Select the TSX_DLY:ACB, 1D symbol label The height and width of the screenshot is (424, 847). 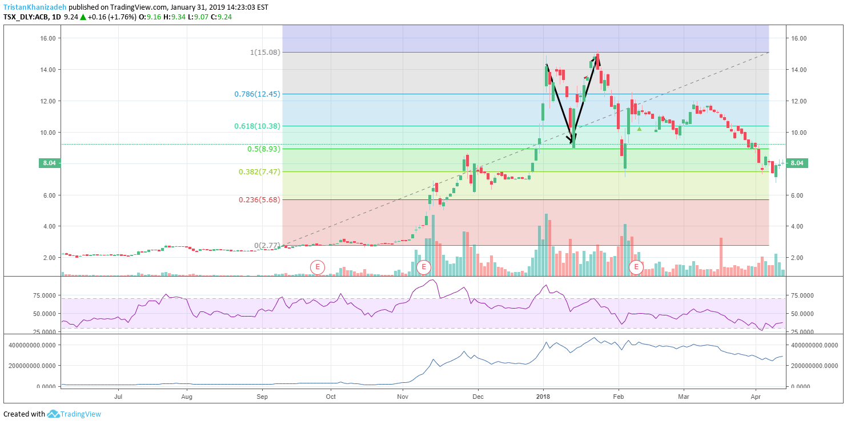[x=32, y=17]
